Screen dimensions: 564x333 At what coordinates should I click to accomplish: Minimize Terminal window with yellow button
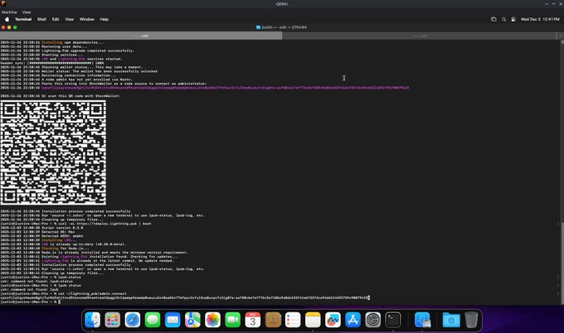(9, 27)
